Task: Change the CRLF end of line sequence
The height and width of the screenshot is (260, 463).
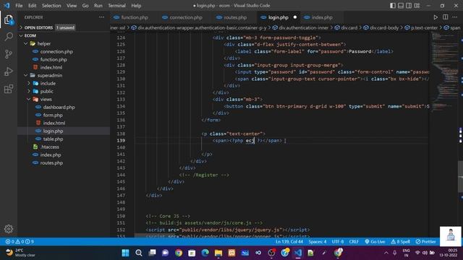Action: click(354, 242)
